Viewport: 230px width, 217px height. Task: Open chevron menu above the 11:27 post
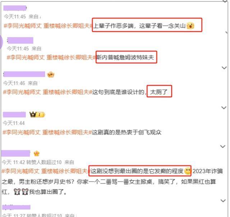pos(223,200)
